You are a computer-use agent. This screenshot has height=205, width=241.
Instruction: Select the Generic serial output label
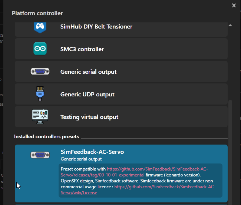click(88, 72)
